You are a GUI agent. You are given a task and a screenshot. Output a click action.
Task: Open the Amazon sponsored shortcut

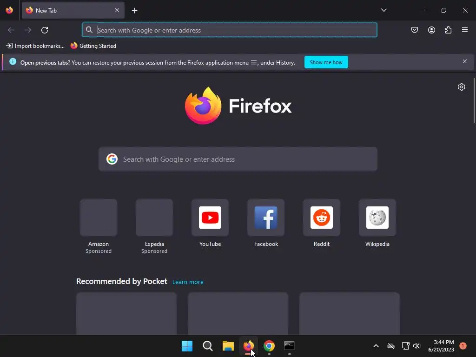pyautogui.click(x=99, y=226)
